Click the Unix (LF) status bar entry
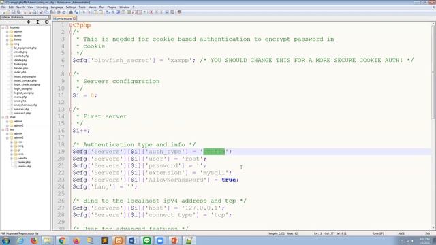Viewport: 436px width, 245px height. coord(378,233)
